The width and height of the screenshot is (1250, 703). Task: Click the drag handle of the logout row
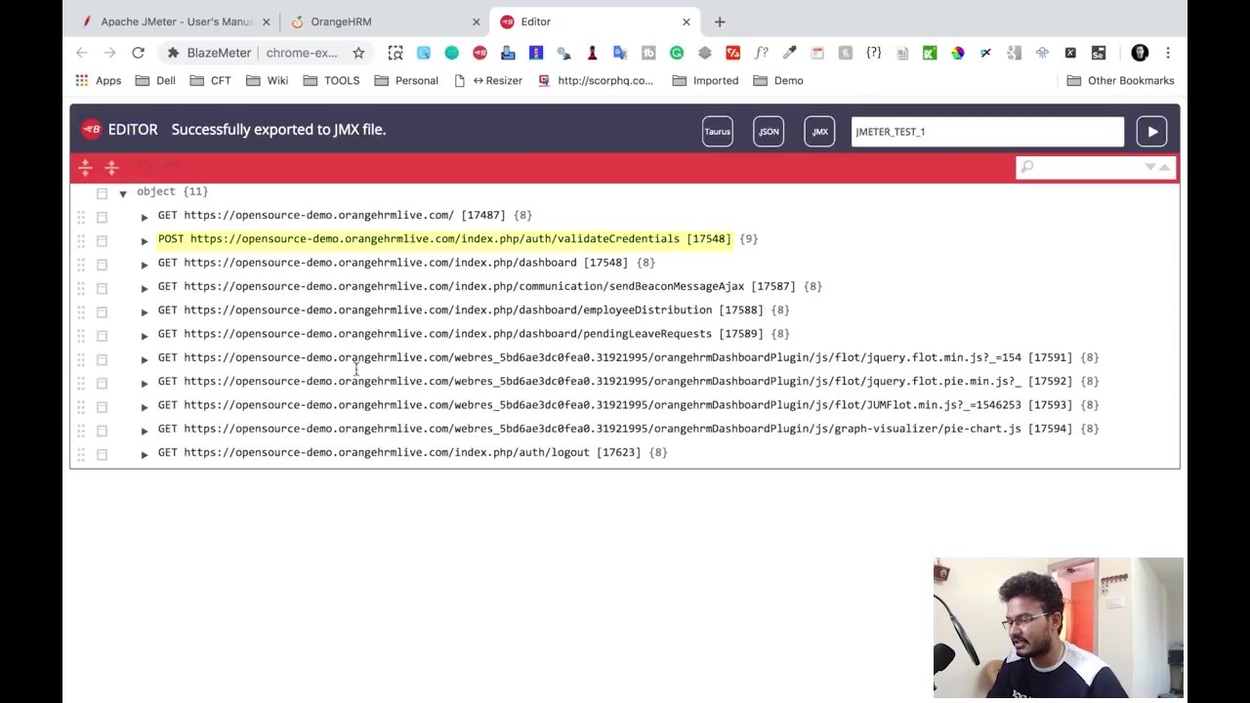(x=81, y=454)
